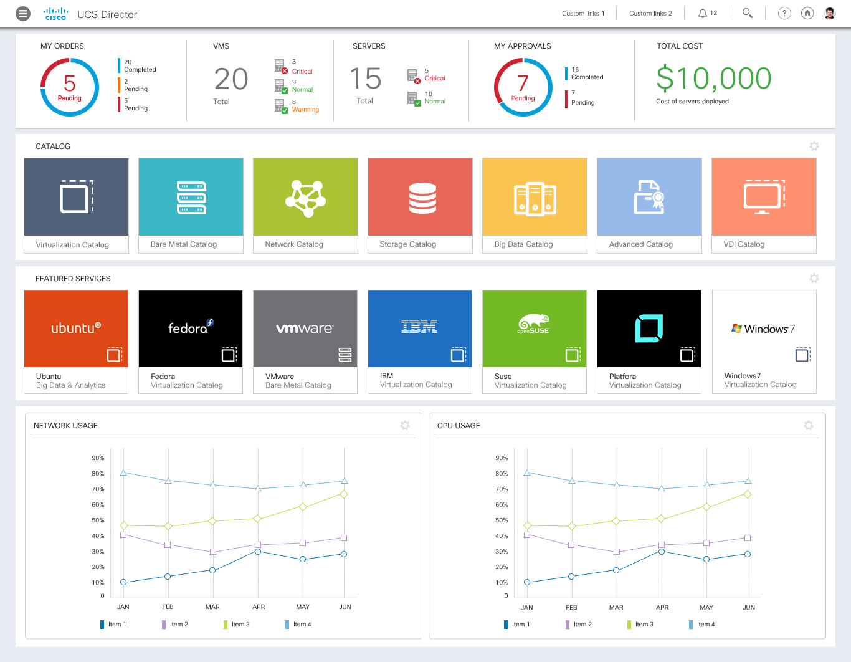Select the Big Data Catalog icon
Viewport: 851px width, 662px height.
click(x=535, y=199)
